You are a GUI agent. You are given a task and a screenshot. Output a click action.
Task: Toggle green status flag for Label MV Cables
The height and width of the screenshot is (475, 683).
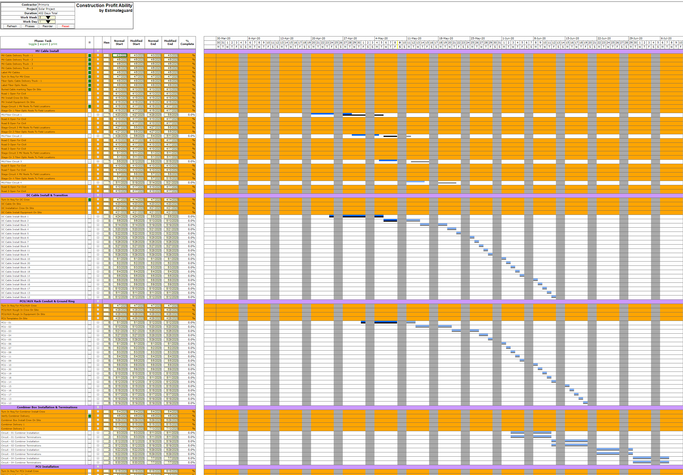[x=89, y=72]
